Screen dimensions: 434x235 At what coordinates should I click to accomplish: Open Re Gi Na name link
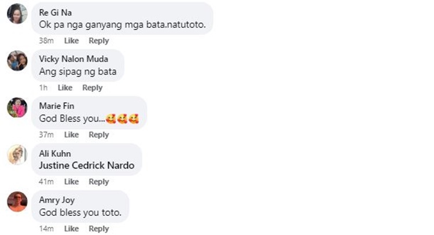pos(56,13)
